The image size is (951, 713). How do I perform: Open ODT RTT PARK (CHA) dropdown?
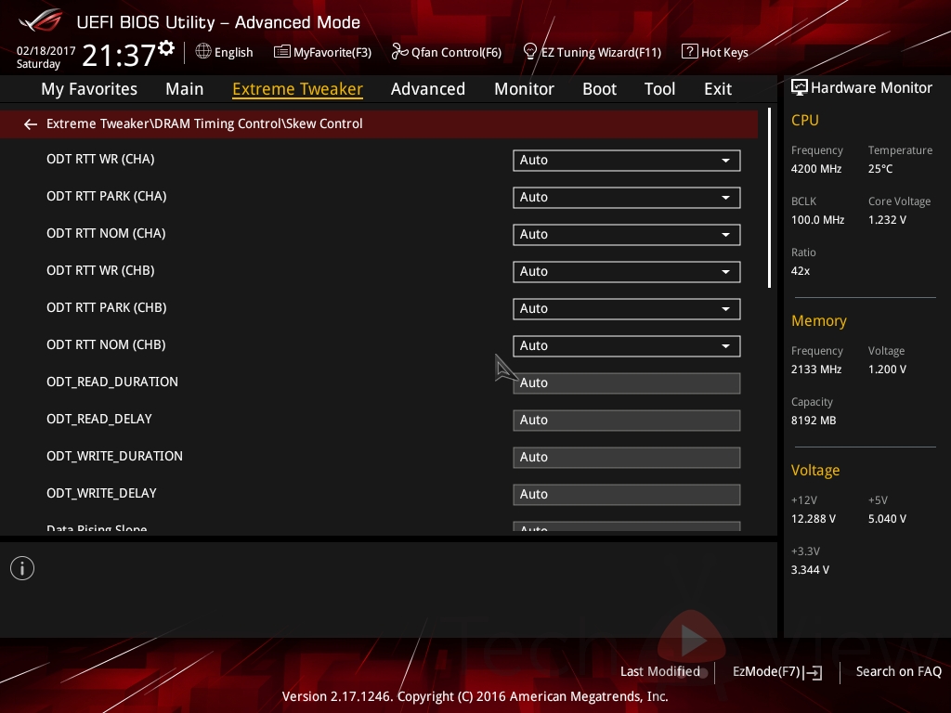(x=627, y=197)
